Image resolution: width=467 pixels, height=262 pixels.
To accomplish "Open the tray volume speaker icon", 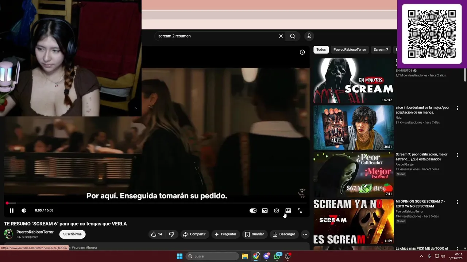I will (x=443, y=256).
